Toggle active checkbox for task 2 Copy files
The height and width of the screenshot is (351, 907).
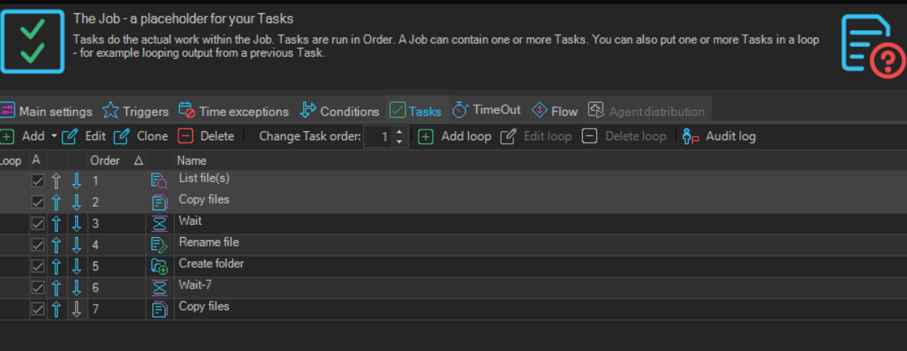(37, 203)
